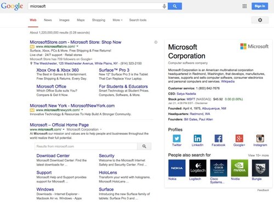Open the Twitter profile icon
The width and height of the screenshot is (274, 206).
click(x=176, y=139)
